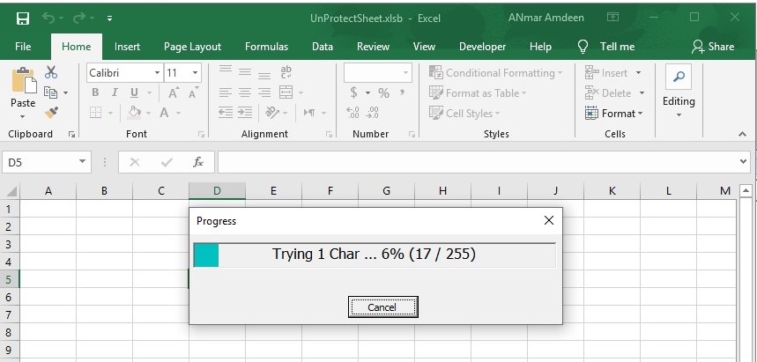Open the Developer ribbon tab
The image size is (757, 362).
coord(482,47)
